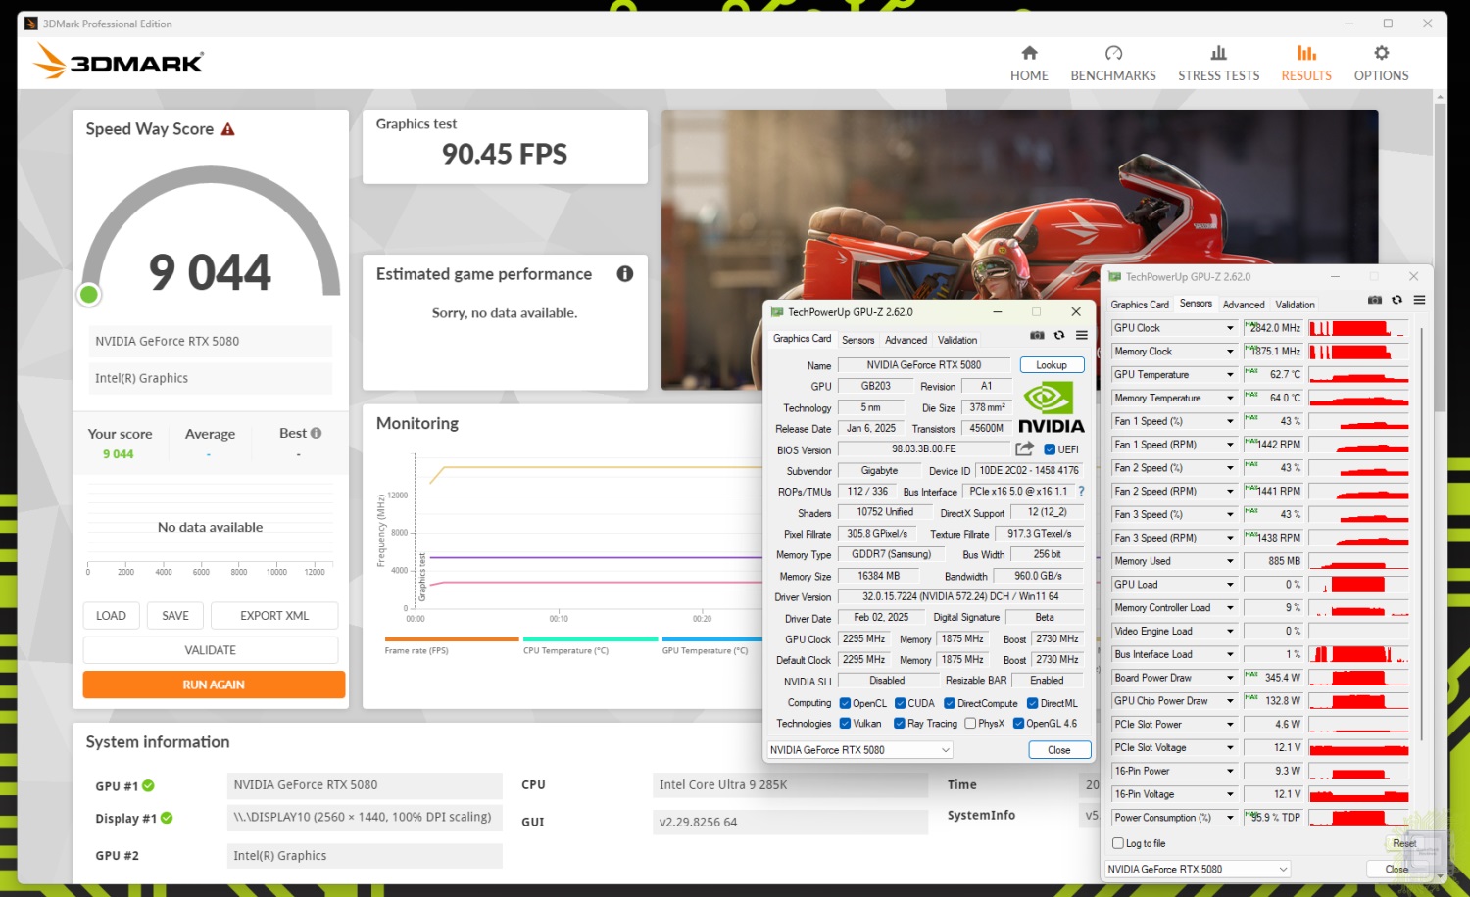This screenshot has width=1470, height=897.
Task: Enable the PhysX checkbox
Action: tap(970, 724)
